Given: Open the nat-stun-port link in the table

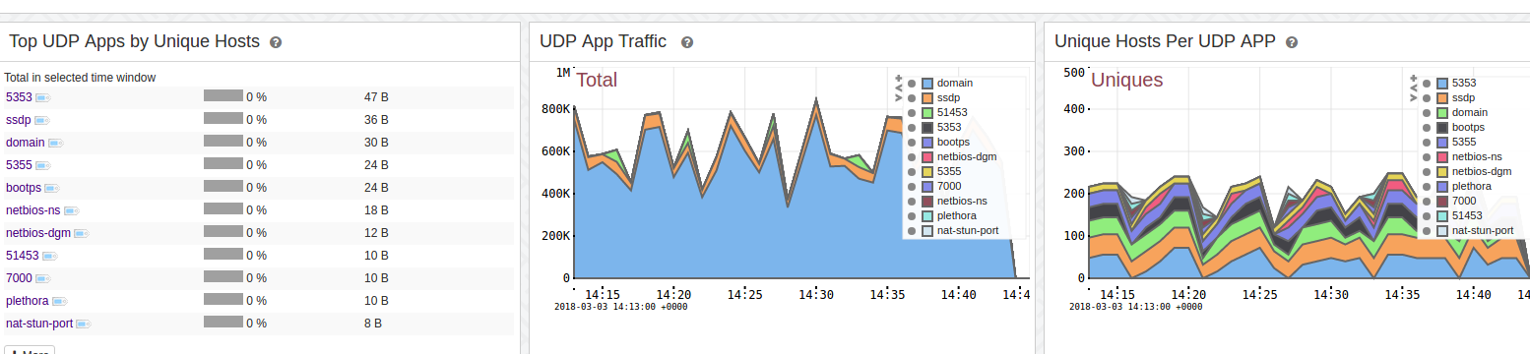Looking at the screenshot, I should click(39, 324).
